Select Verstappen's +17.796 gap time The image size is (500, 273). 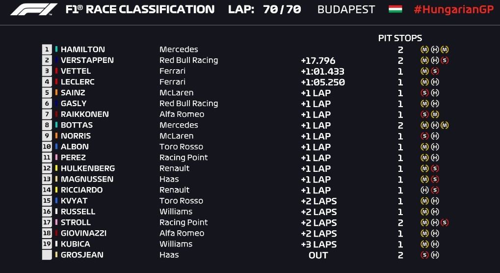click(318, 61)
